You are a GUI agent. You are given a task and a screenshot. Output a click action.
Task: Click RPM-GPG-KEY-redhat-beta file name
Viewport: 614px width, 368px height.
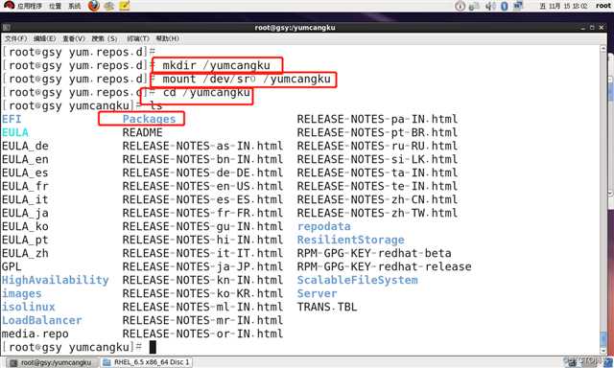[374, 253]
